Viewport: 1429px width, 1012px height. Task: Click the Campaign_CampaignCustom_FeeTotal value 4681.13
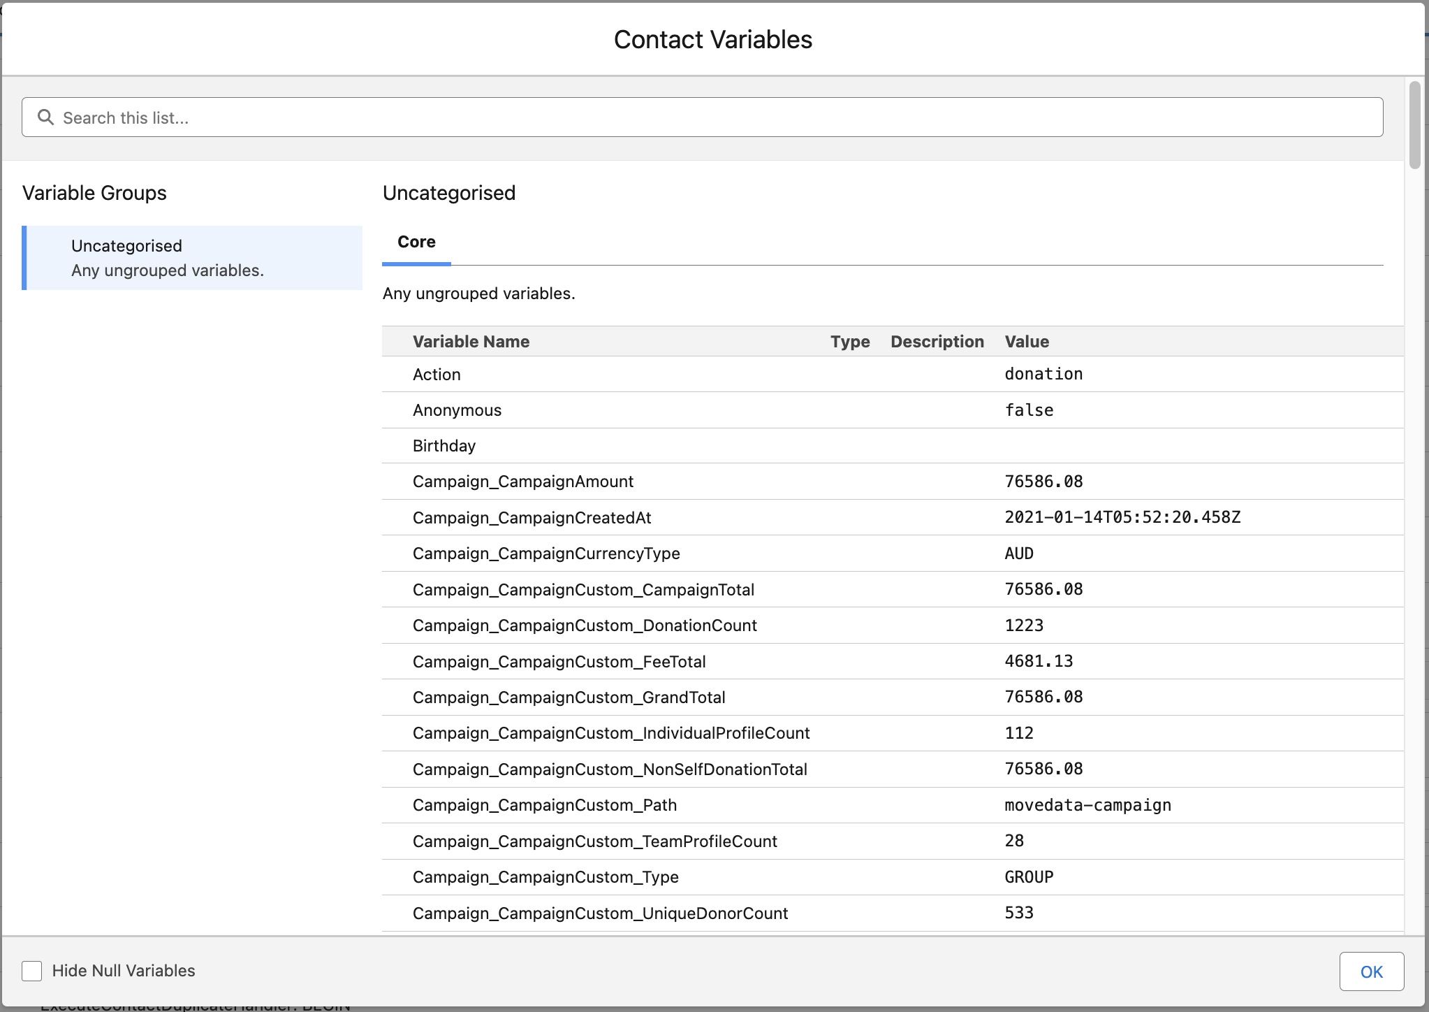1039,661
